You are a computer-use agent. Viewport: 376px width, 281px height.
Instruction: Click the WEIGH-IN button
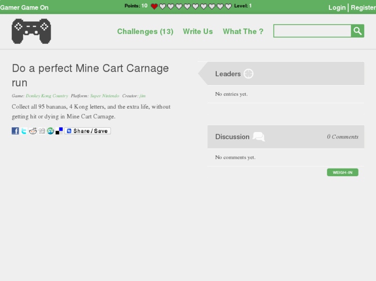click(x=342, y=172)
